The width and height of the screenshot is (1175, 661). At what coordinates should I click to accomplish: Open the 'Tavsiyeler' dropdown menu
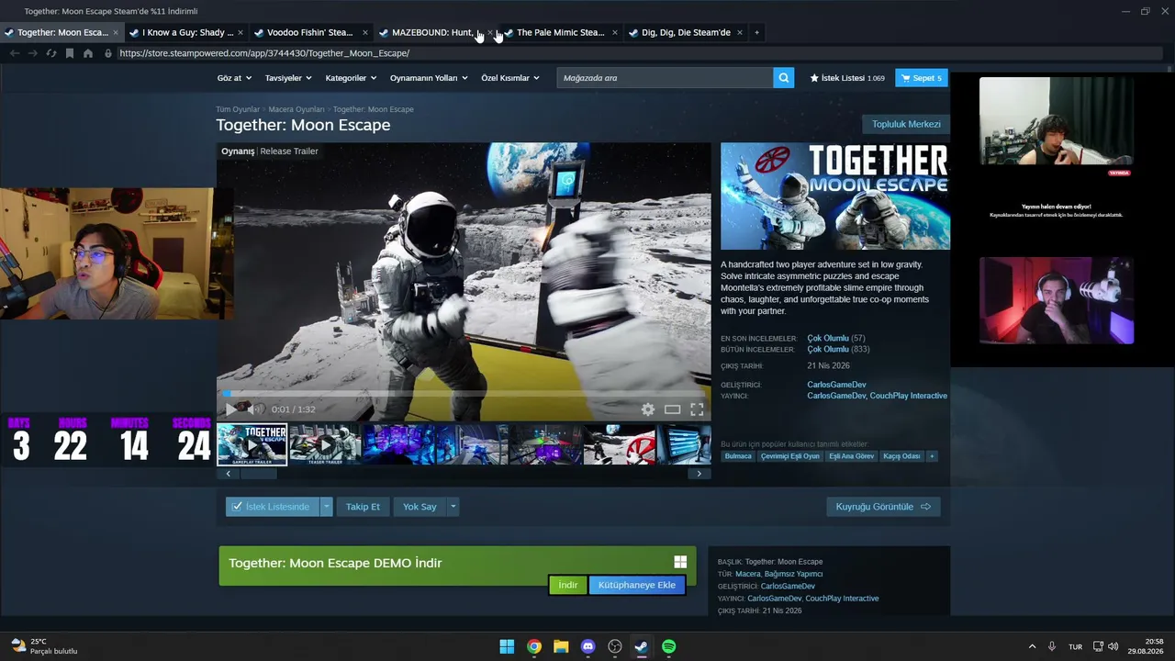(x=288, y=78)
